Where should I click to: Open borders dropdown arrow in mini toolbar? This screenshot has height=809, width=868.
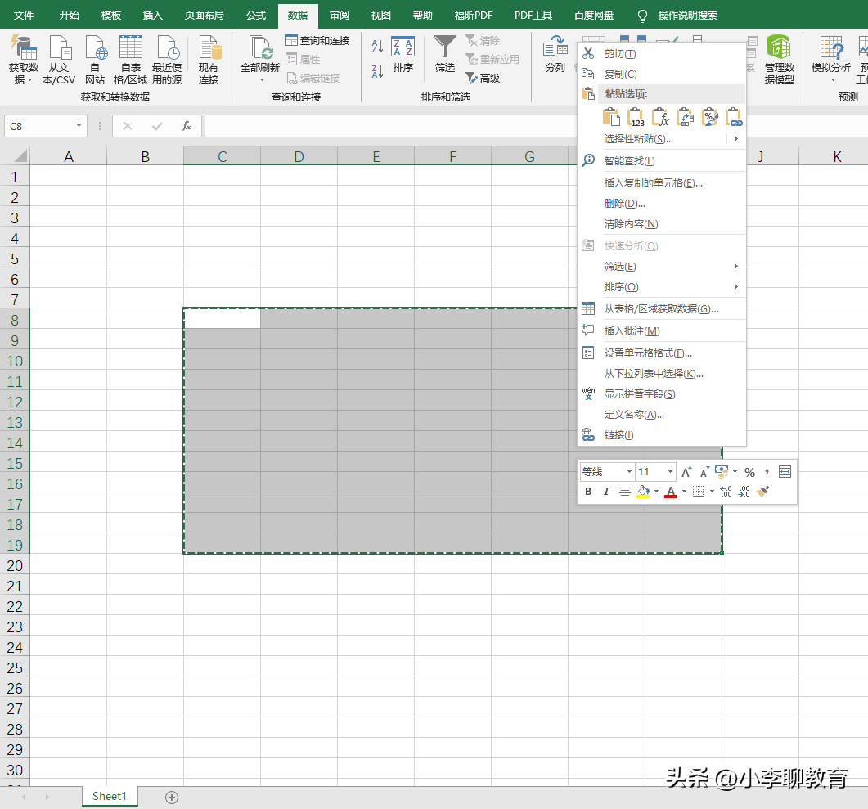click(x=712, y=492)
